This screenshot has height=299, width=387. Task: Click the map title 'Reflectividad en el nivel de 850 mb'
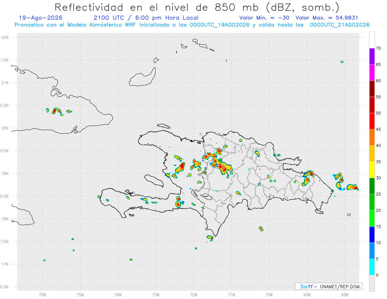pos(157,7)
